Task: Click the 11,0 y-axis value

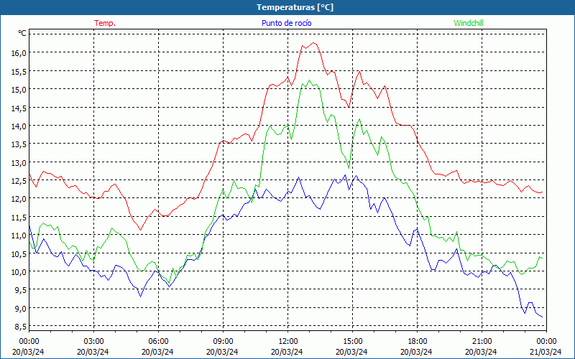Action: (19, 236)
